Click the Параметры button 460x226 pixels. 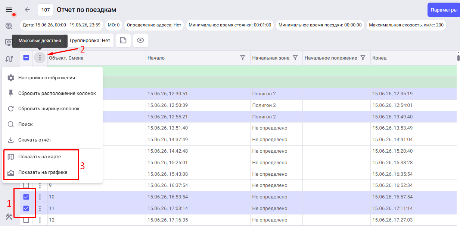(x=444, y=10)
